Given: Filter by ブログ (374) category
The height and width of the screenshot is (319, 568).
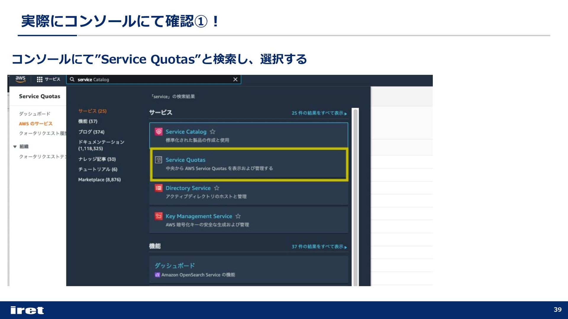Looking at the screenshot, I should click(91, 132).
